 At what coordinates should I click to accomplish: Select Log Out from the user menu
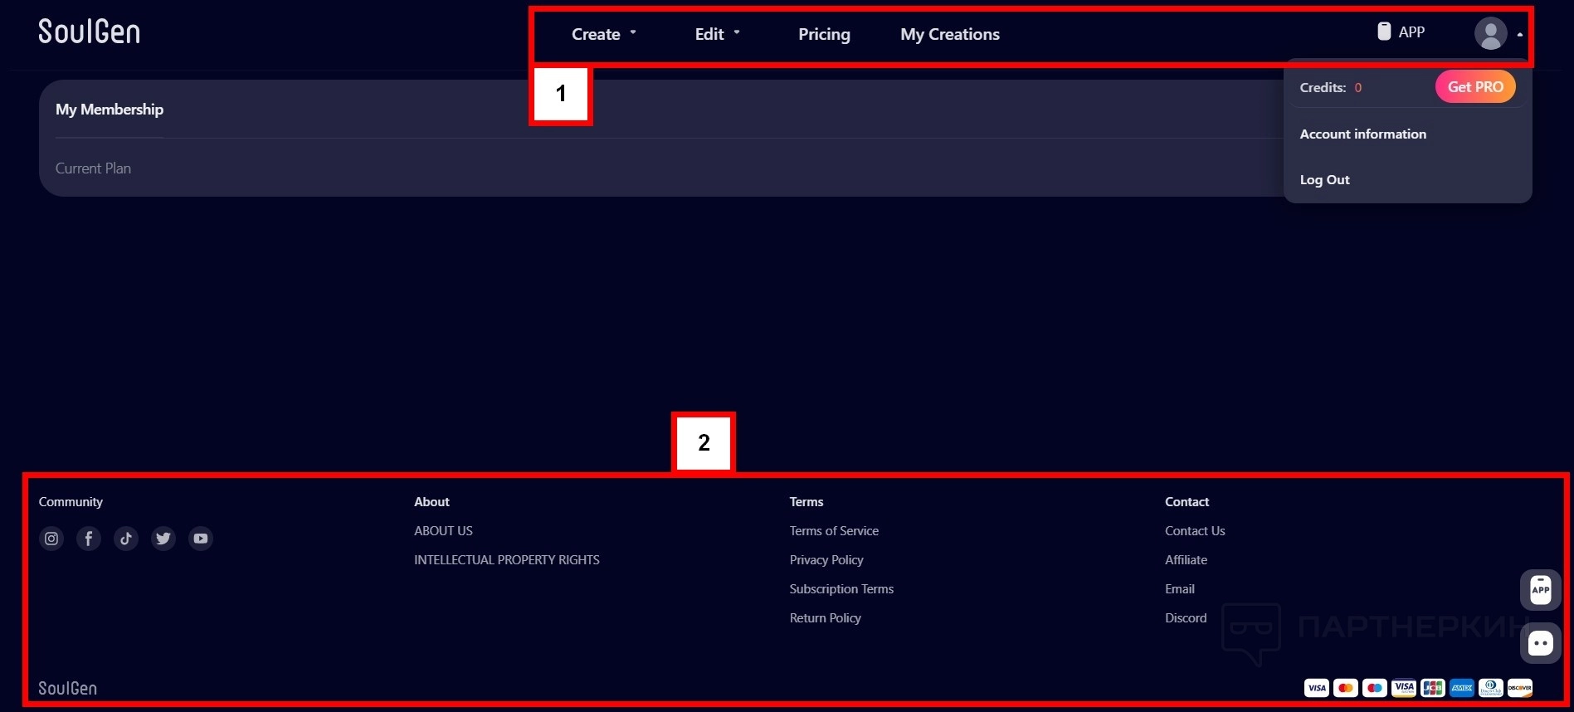coord(1324,179)
